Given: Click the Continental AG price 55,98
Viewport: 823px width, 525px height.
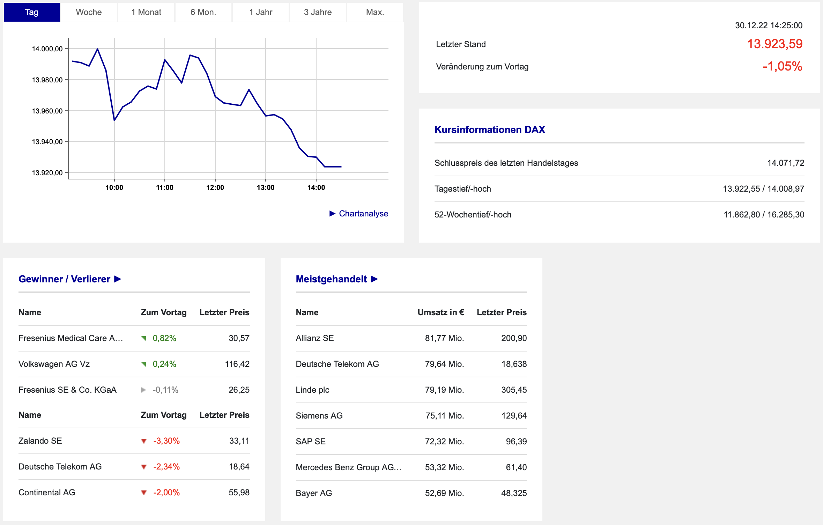Looking at the screenshot, I should (239, 493).
